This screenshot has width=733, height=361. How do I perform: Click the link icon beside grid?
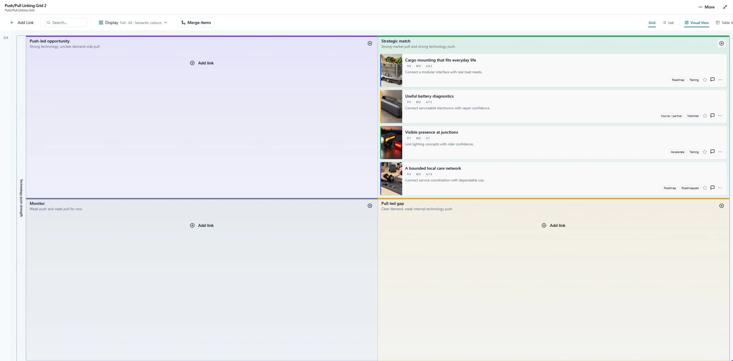tap(6, 38)
